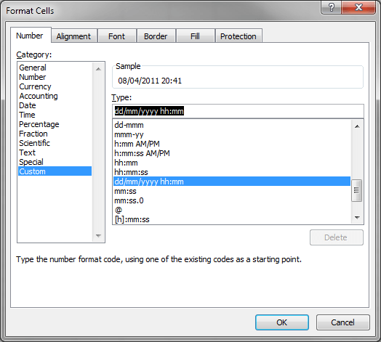Switch to the Alignment tab
Image resolution: width=381 pixels, height=342 pixels.
[x=73, y=36]
